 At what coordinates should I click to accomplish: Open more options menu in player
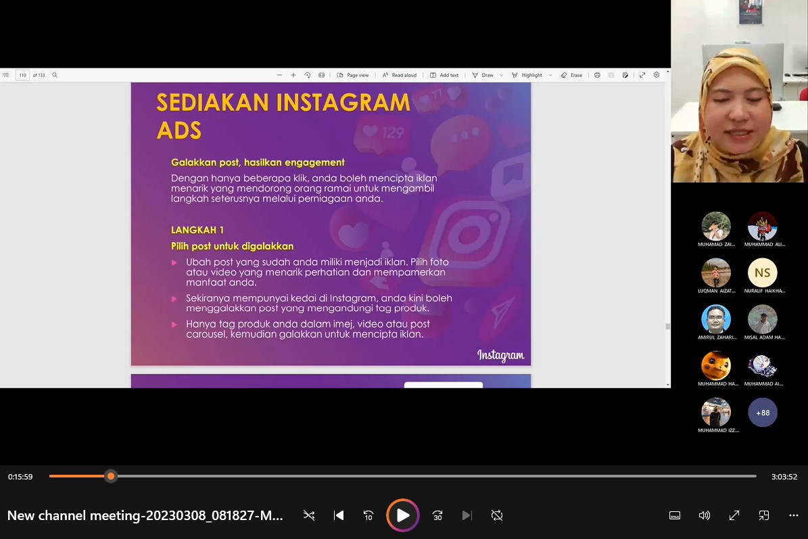click(794, 515)
